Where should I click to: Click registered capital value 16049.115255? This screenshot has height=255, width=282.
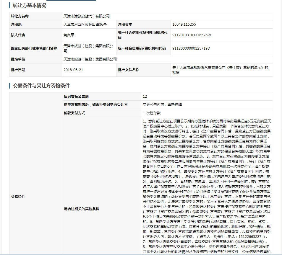184,24
